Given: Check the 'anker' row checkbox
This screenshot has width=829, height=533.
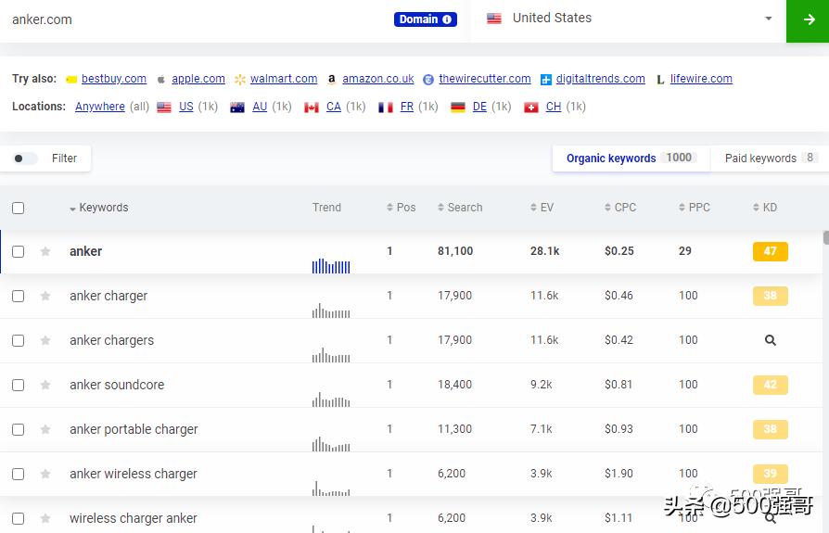Looking at the screenshot, I should 18,251.
